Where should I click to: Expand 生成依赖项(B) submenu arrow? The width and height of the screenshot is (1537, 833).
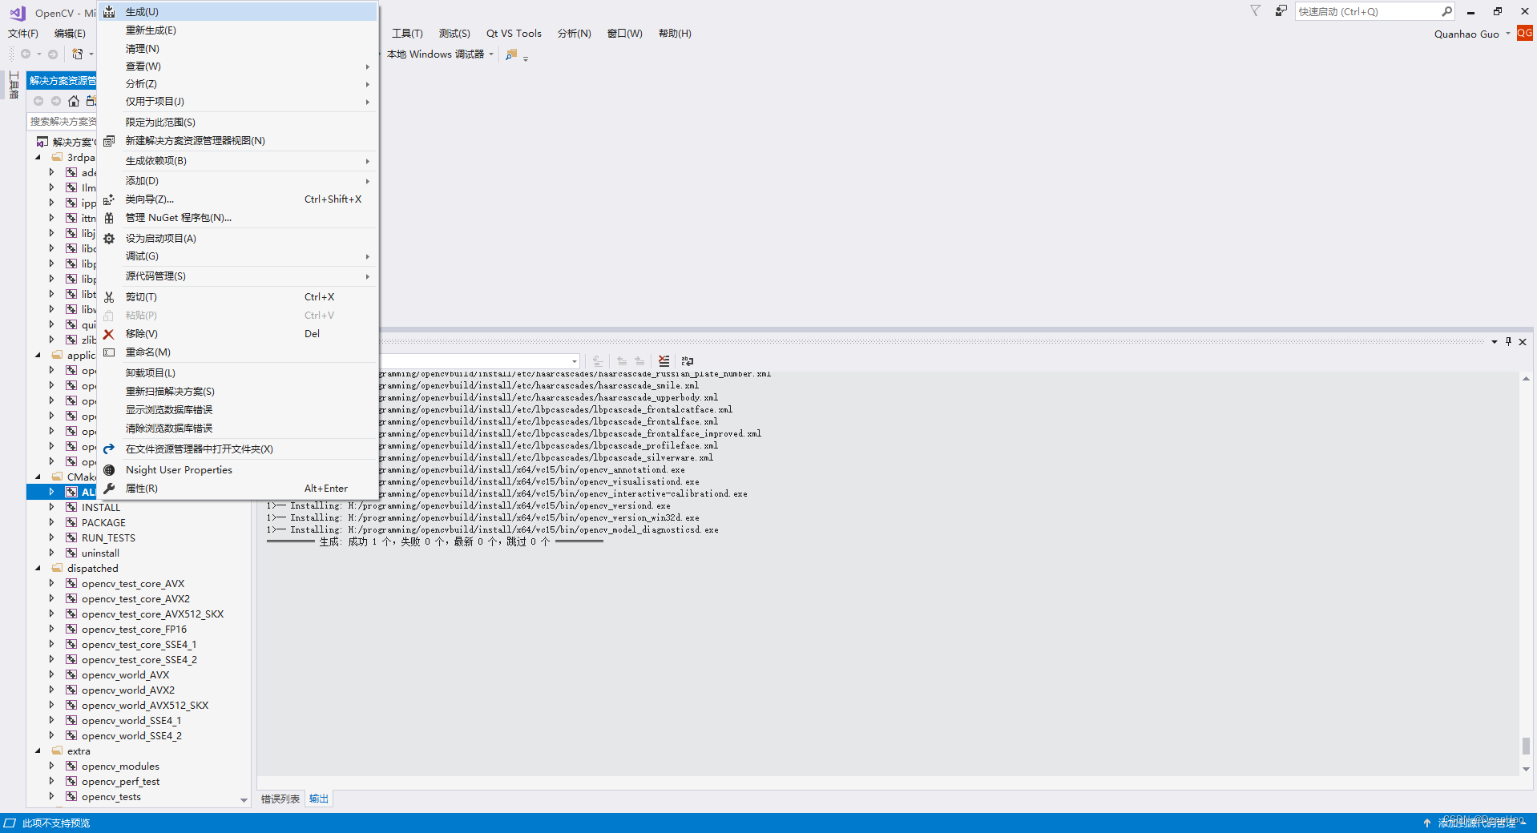coord(368,161)
